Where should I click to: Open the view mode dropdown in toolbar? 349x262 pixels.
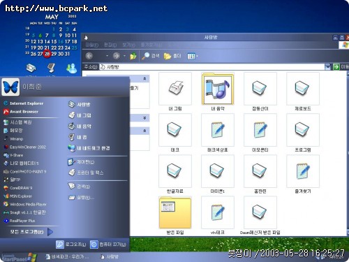click(193, 56)
